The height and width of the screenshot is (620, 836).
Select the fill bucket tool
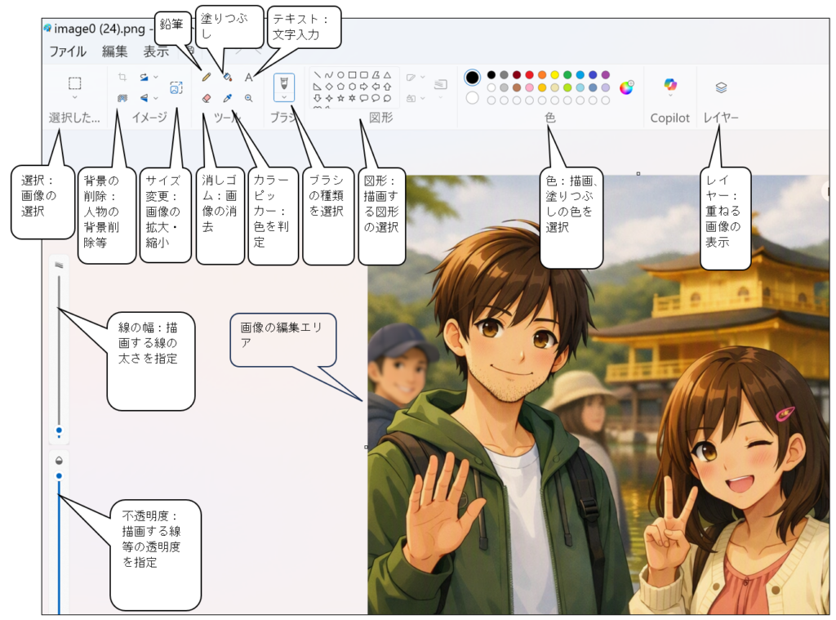[x=228, y=78]
